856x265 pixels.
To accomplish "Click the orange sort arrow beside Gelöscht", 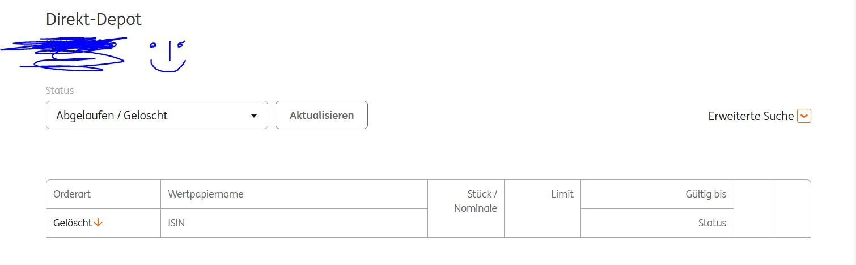I will pos(98,223).
